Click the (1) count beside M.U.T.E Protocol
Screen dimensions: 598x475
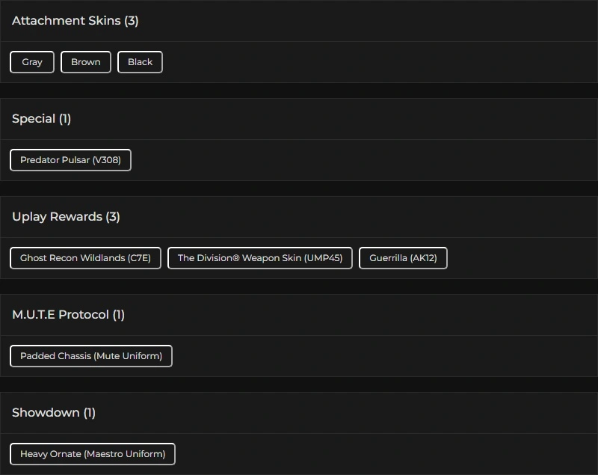[x=119, y=315]
